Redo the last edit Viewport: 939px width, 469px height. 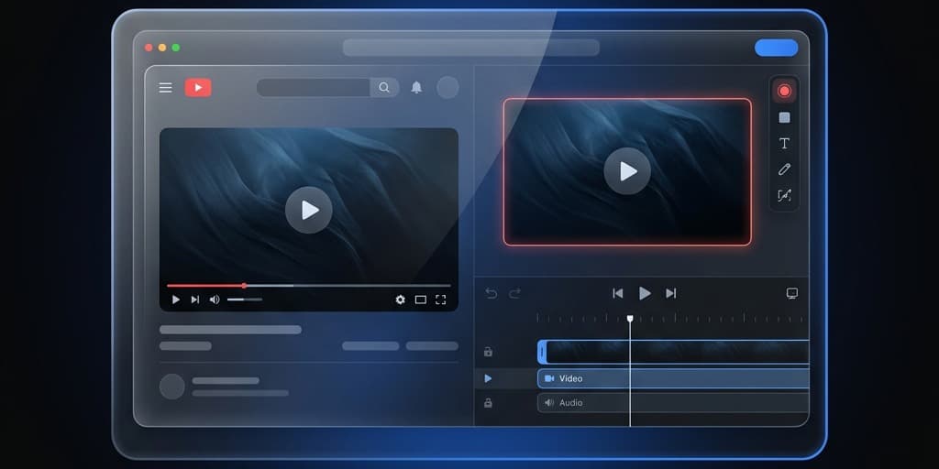point(515,293)
